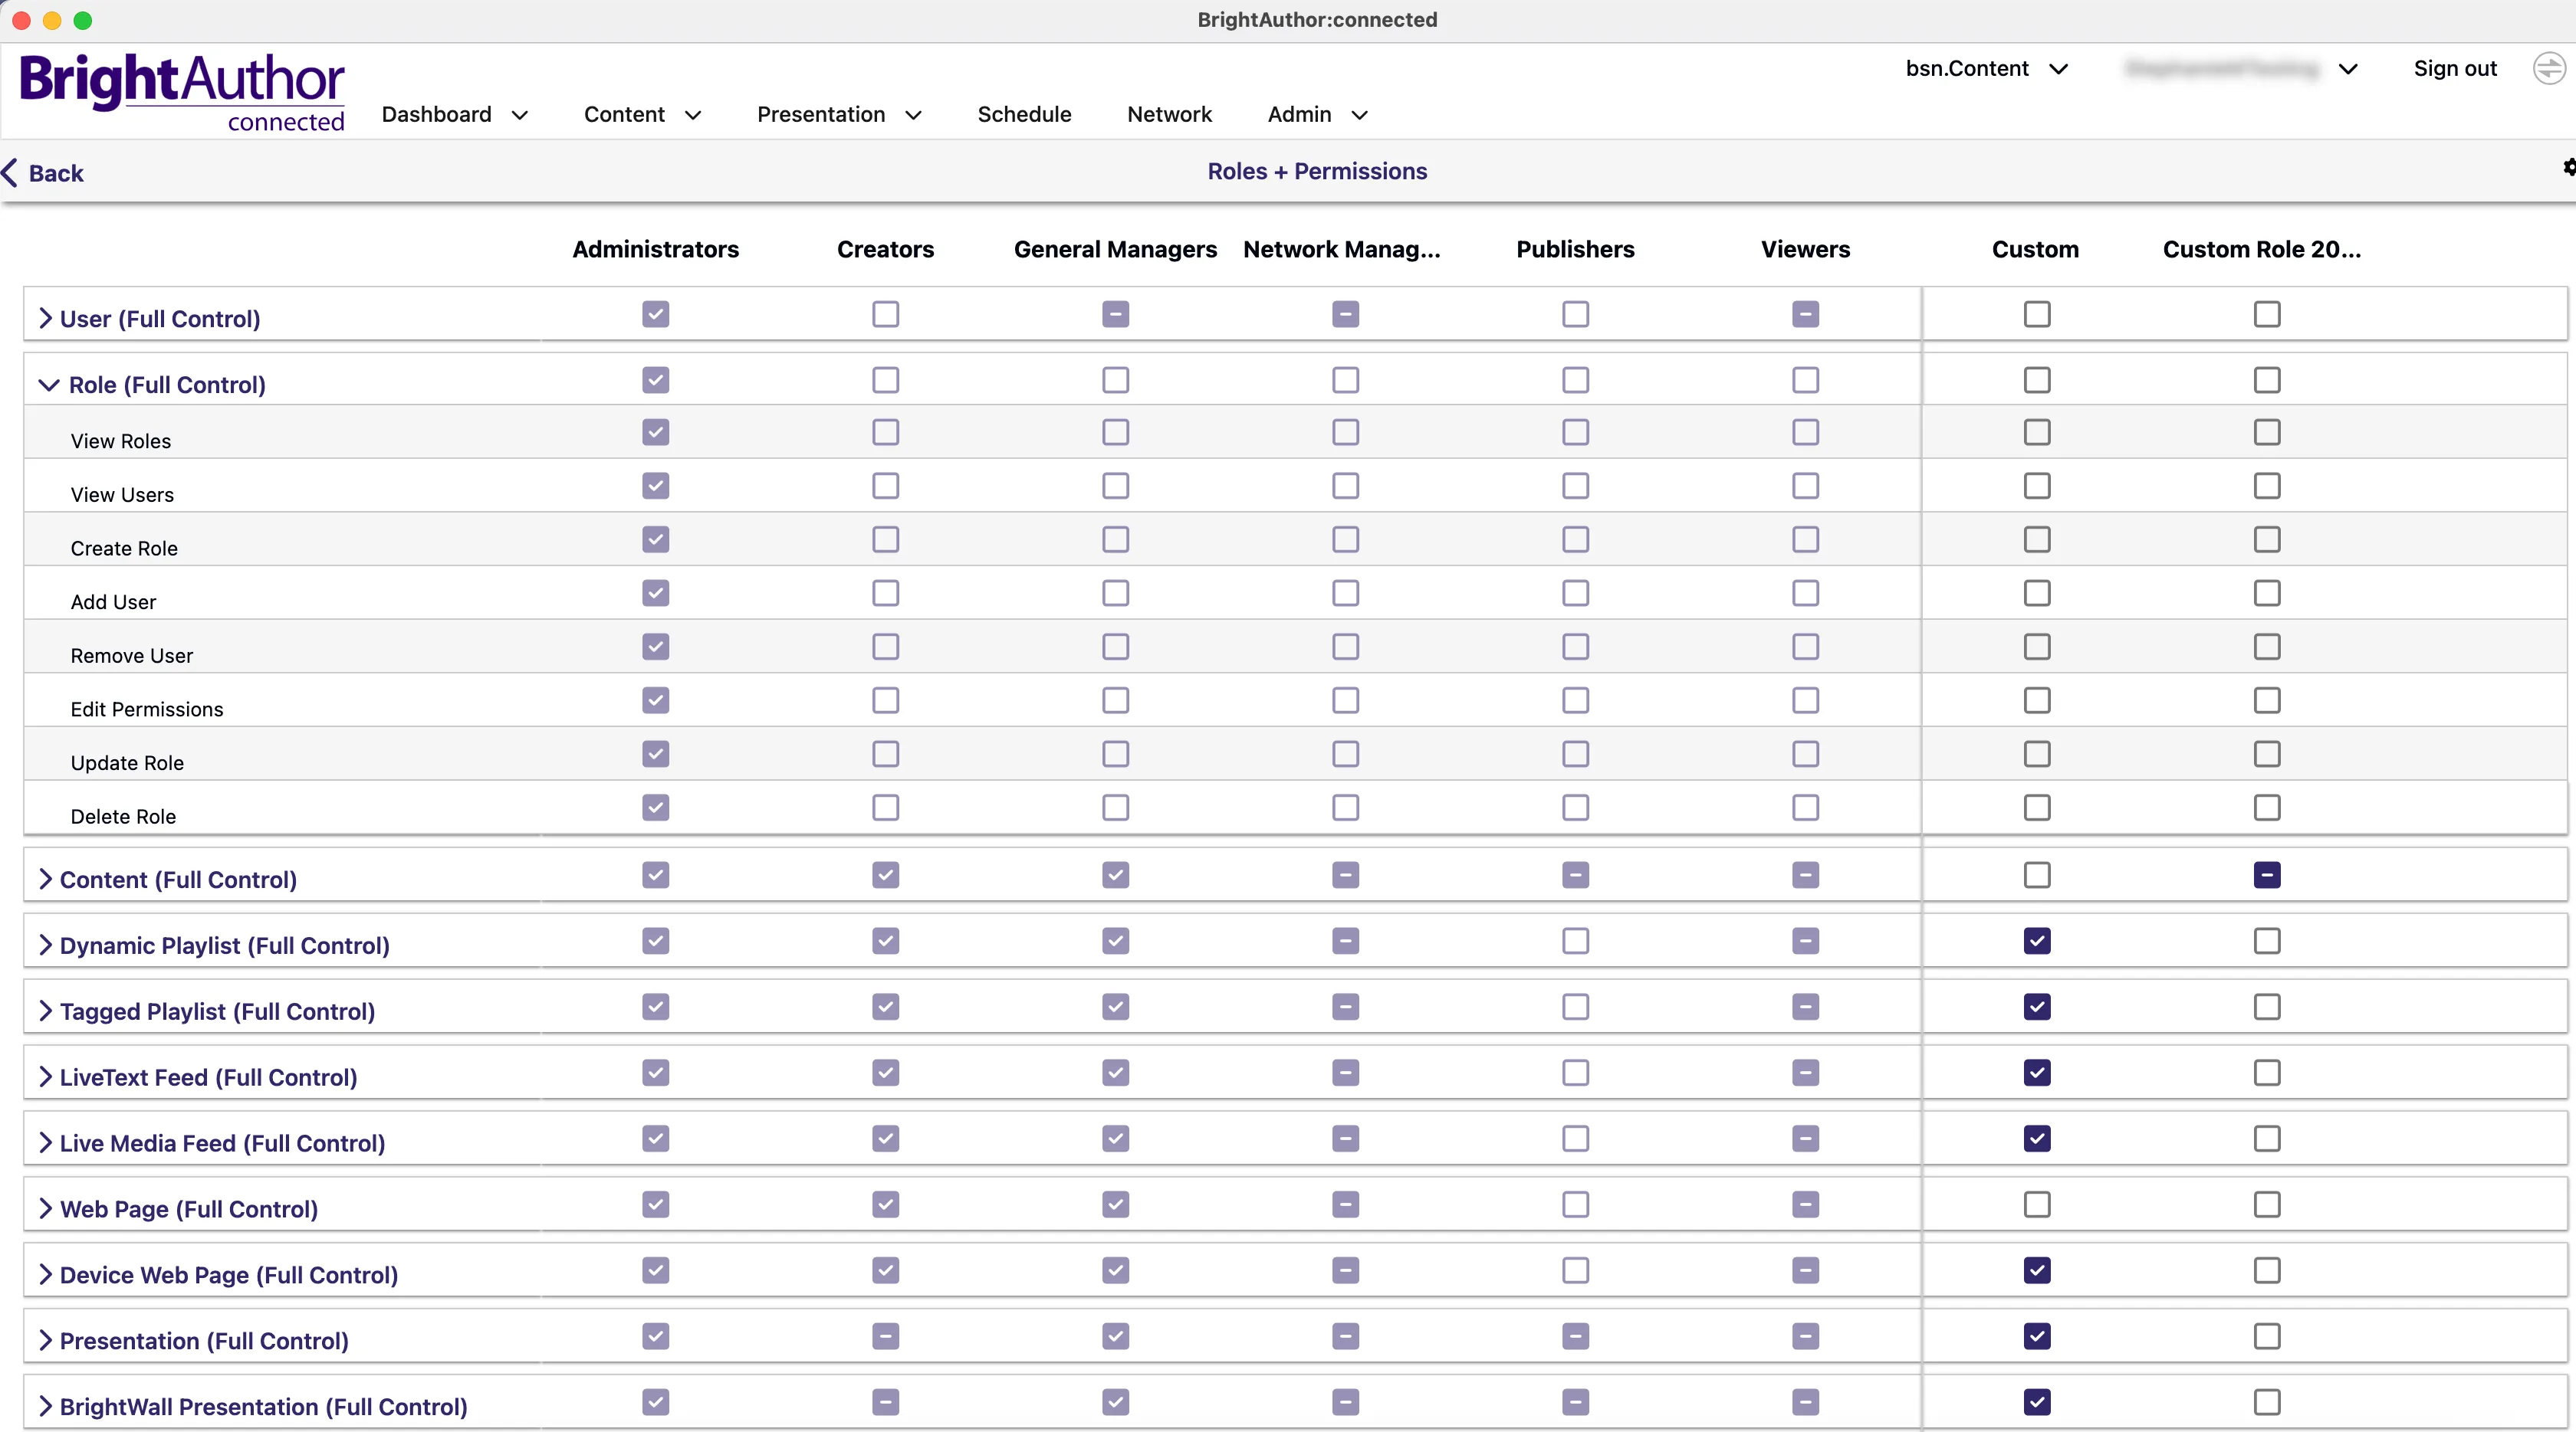The width and height of the screenshot is (2576, 1432).
Task: Check View Roles for the Custom role
Action: [x=2036, y=431]
